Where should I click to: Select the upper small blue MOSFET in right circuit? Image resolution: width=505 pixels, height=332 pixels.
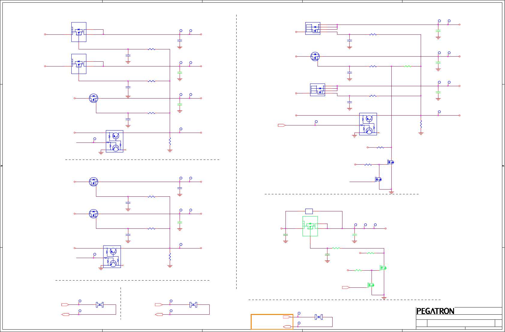click(x=390, y=162)
